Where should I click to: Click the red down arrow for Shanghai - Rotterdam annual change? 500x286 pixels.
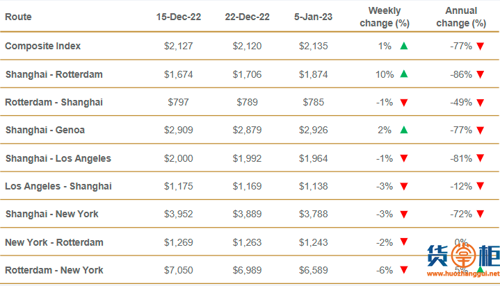[x=480, y=74]
